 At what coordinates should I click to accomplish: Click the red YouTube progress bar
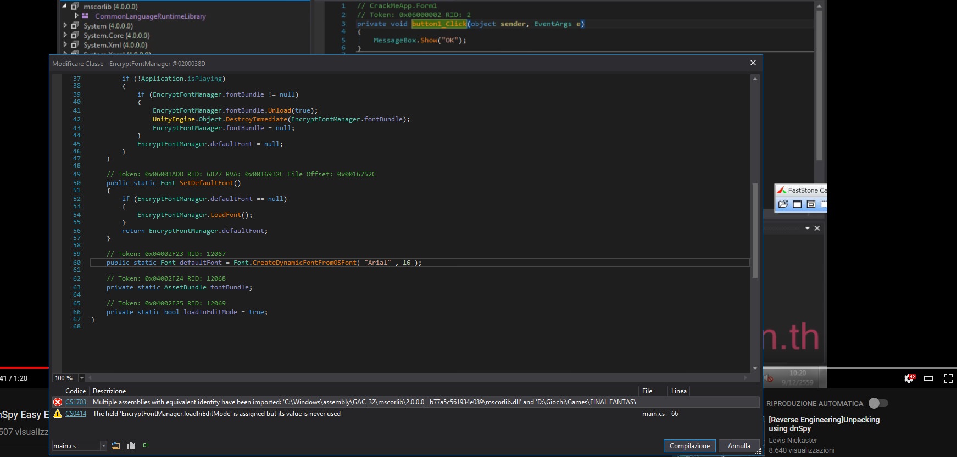point(24,367)
